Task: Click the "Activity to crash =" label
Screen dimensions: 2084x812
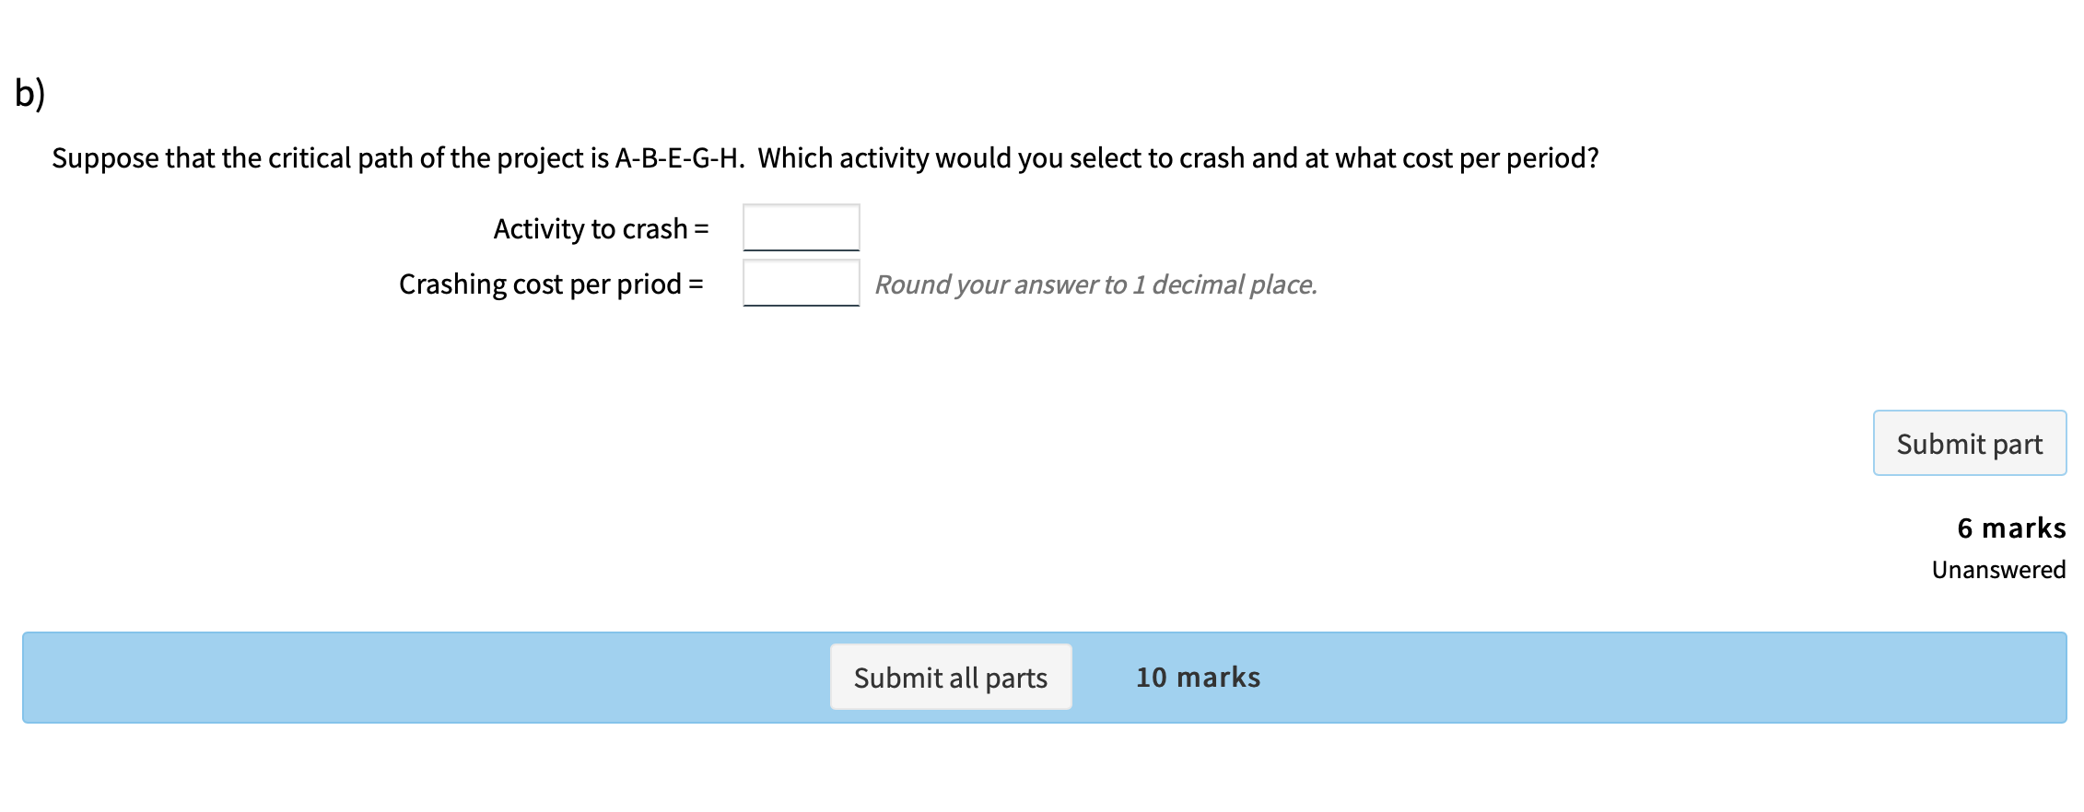Action: coord(601,228)
